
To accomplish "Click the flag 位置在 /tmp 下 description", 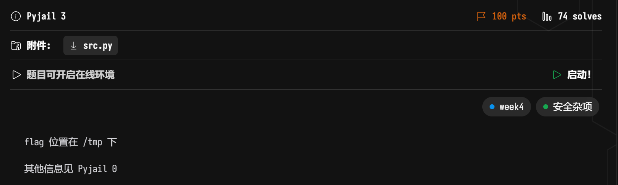I will pyautogui.click(x=71, y=142).
